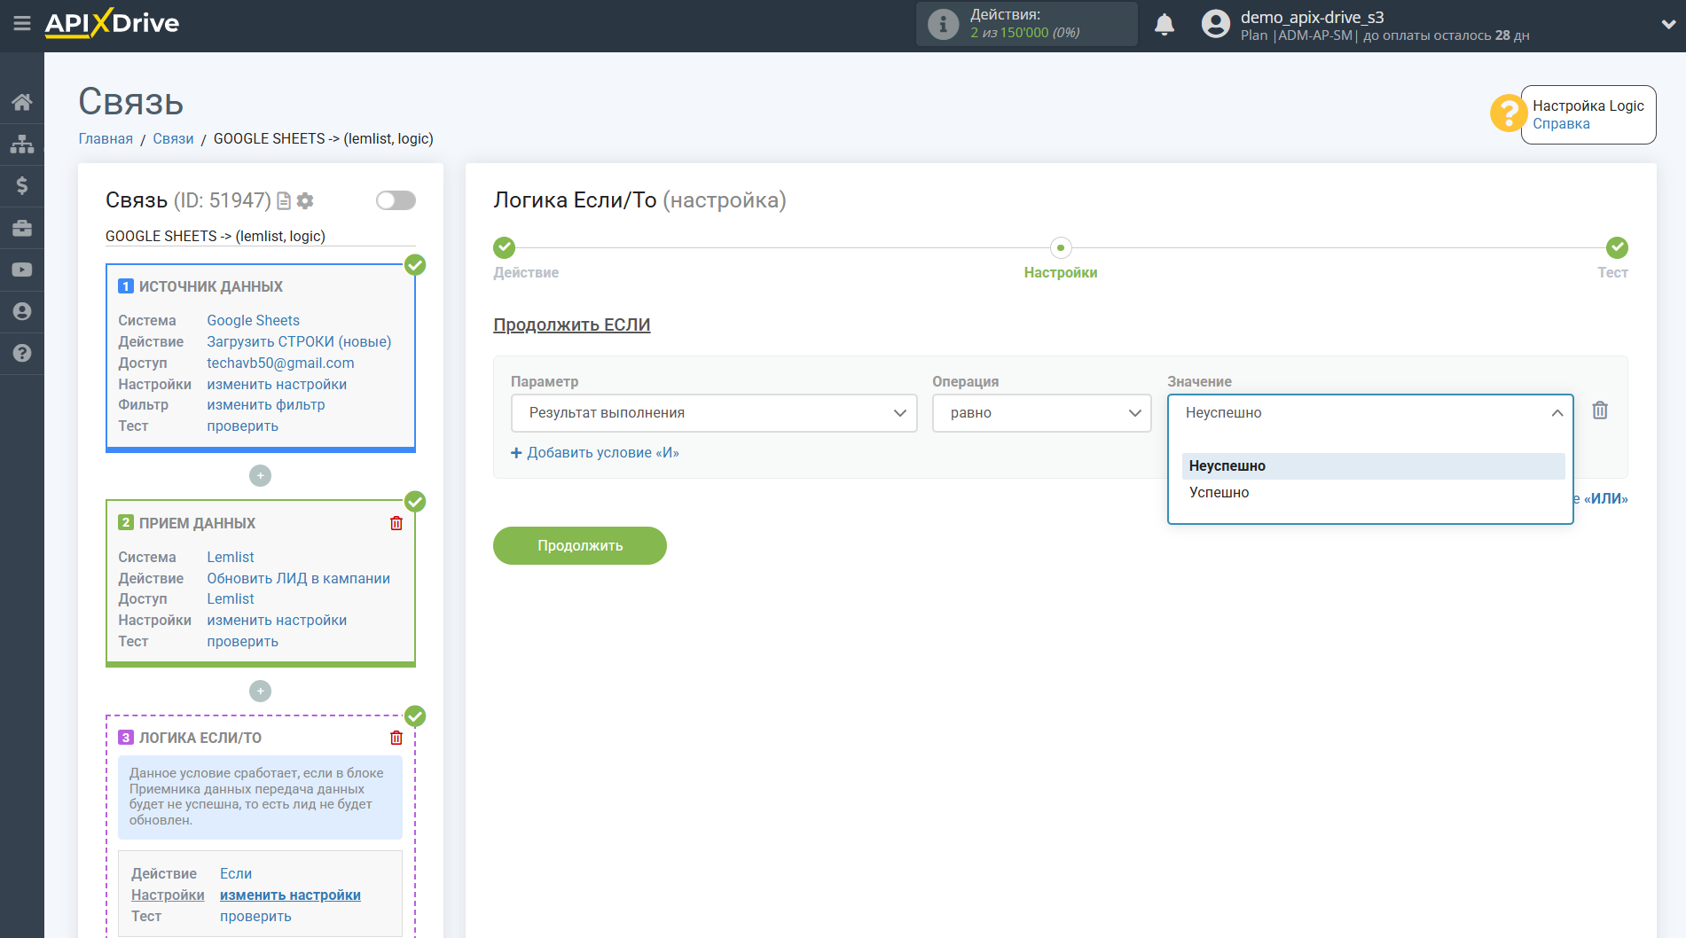Click Загрузить СТРОКИ (новые) action link
This screenshot has width=1686, height=938.
tap(299, 342)
